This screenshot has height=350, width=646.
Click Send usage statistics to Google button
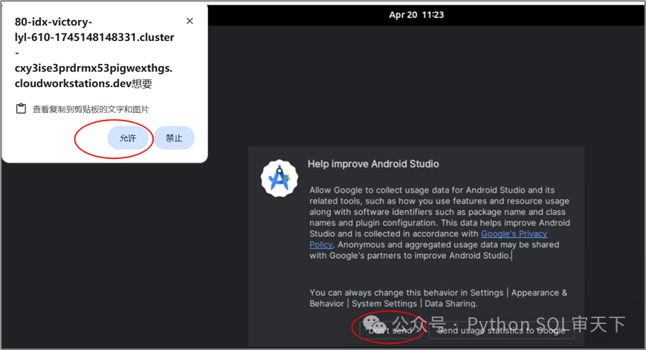(x=501, y=331)
